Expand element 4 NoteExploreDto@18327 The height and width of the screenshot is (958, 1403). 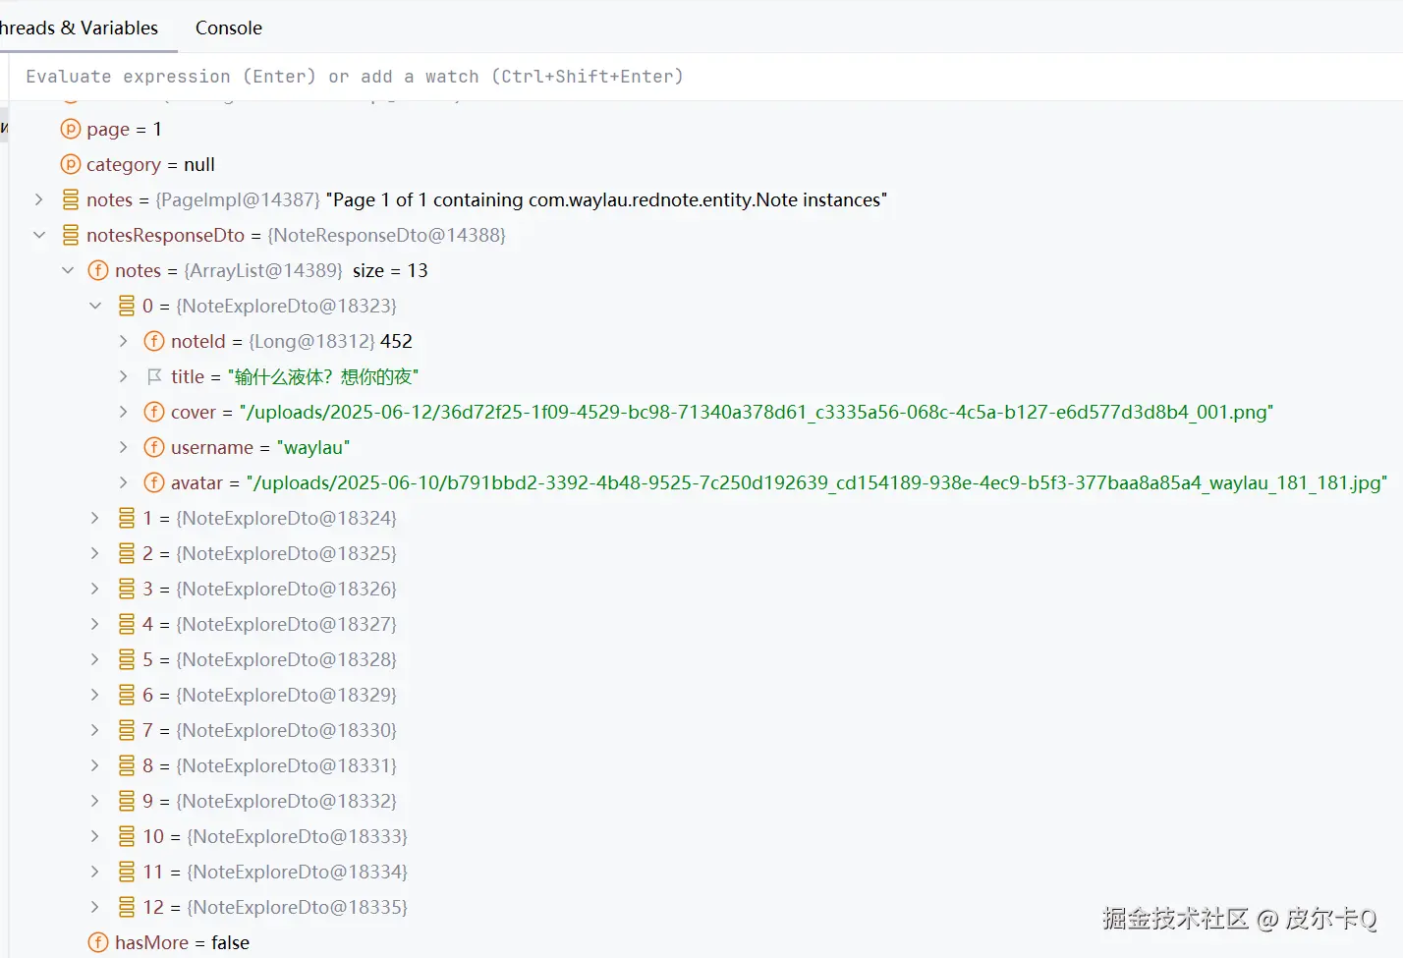pyautogui.click(x=95, y=624)
